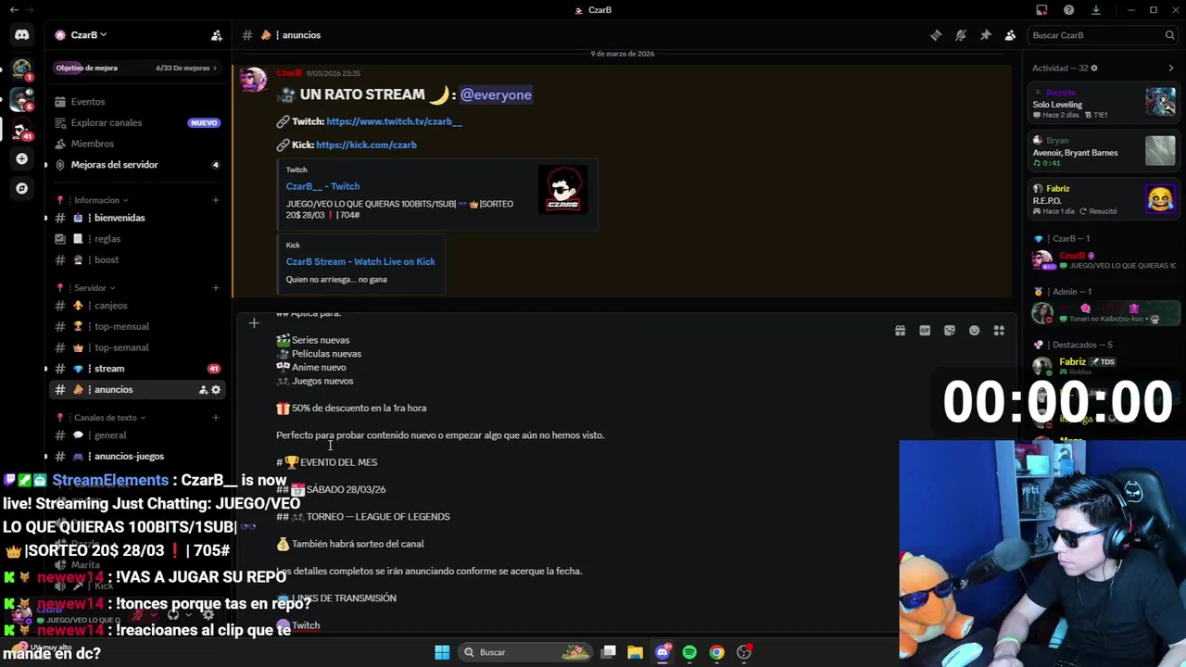Navigate back with the title bar arrow

[14, 10]
